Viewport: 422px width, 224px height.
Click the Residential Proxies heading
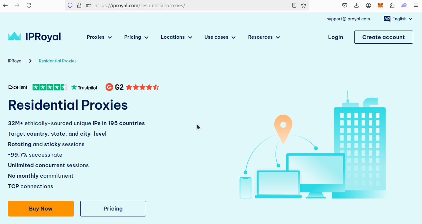click(x=68, y=105)
